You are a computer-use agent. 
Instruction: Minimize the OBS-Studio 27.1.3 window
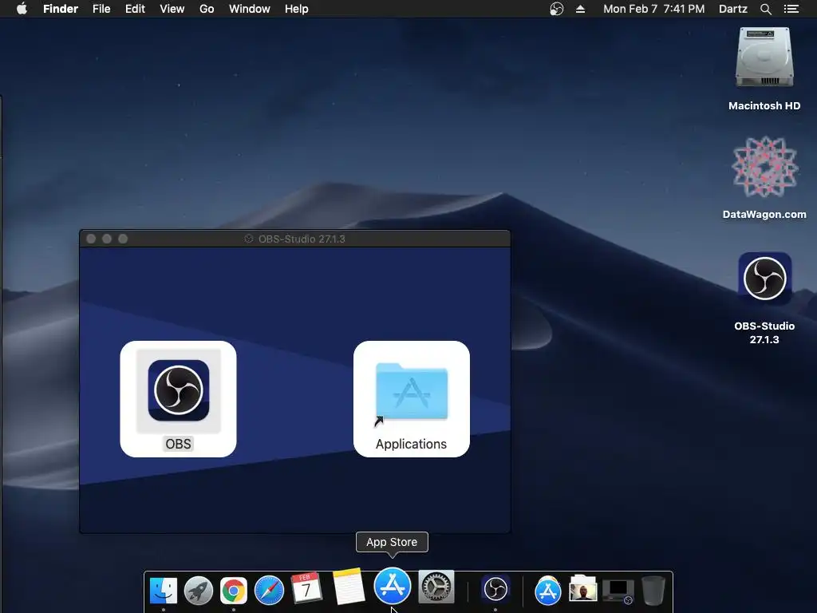(x=107, y=239)
